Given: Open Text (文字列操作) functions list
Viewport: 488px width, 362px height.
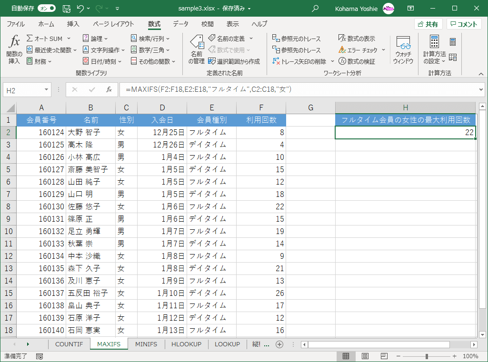Looking at the screenshot, I should pyautogui.click(x=104, y=50).
